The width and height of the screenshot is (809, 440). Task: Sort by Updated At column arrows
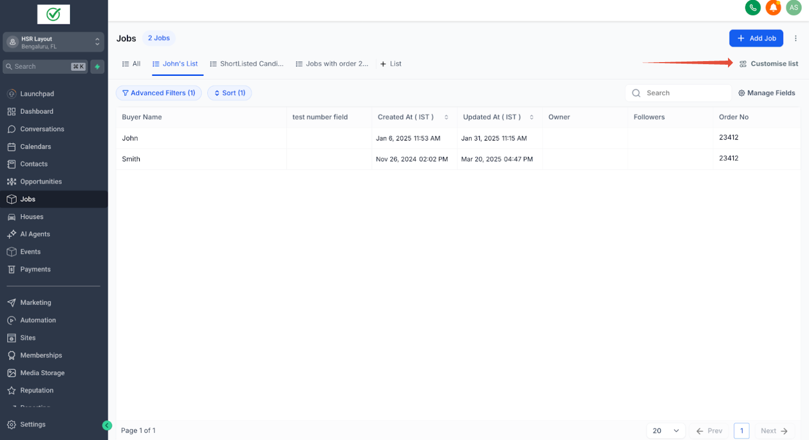[531, 117]
